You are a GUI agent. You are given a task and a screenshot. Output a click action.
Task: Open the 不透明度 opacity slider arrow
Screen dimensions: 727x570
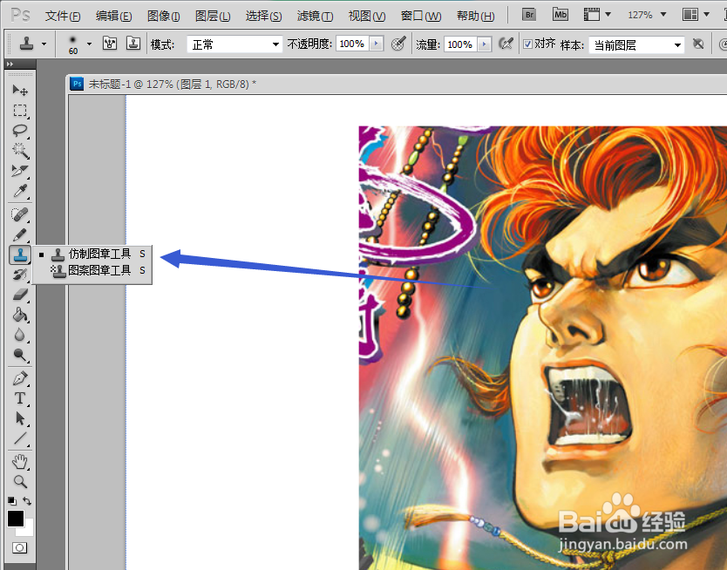tap(377, 44)
